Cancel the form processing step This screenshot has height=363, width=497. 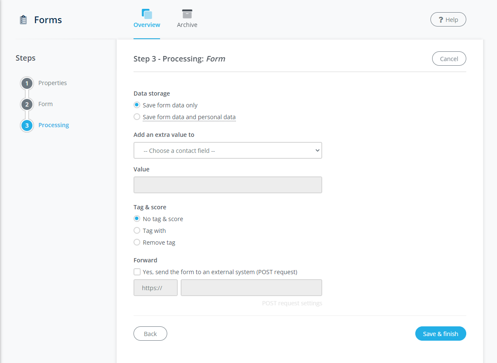pos(449,59)
